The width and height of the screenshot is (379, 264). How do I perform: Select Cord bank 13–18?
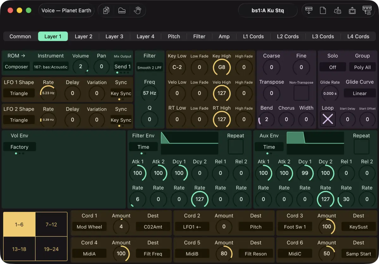19,249
